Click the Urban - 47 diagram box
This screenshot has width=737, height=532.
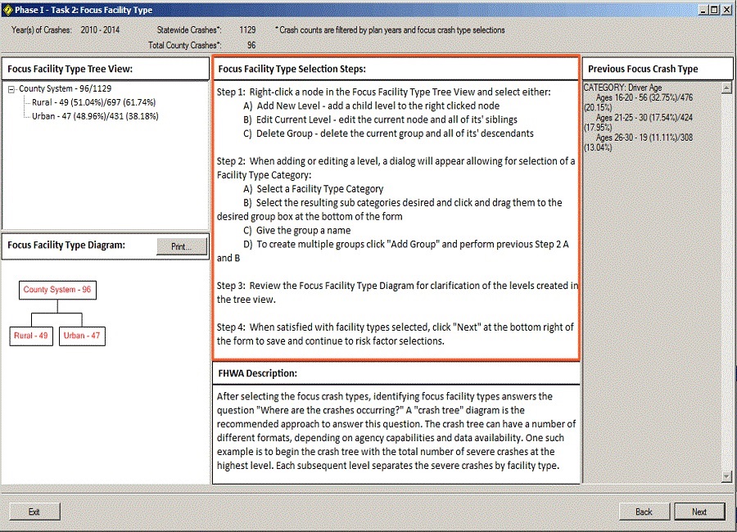[82, 336]
